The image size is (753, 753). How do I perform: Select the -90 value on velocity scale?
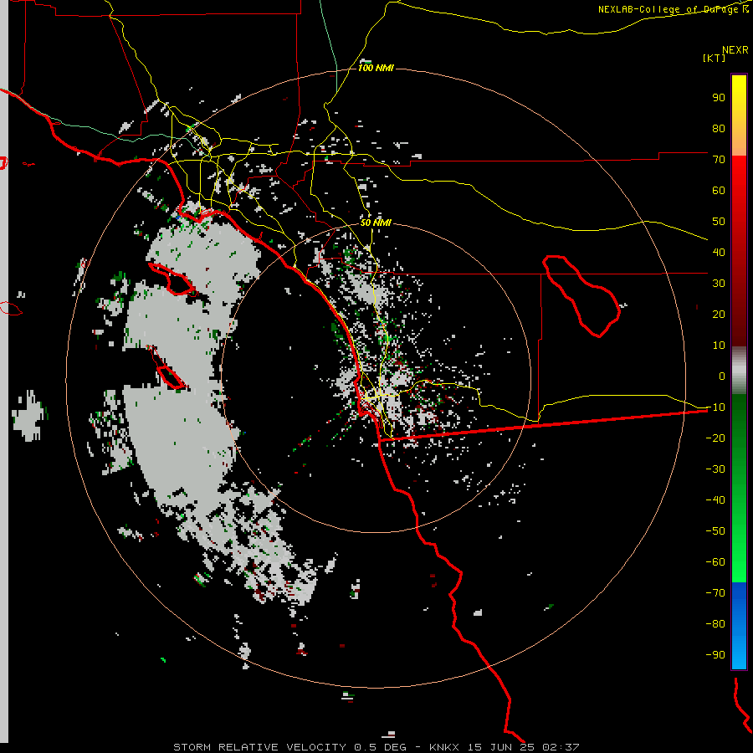(x=715, y=655)
